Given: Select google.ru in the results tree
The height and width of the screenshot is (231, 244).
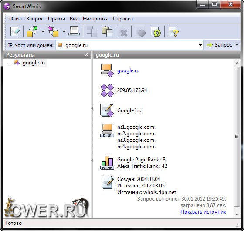Looking at the screenshot, I should pyautogui.click(x=34, y=63).
